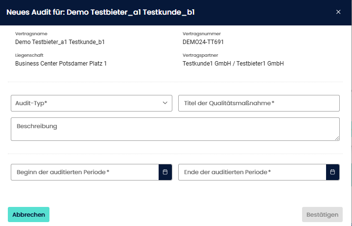Click into the Beschreibung text area

pyautogui.click(x=174, y=129)
